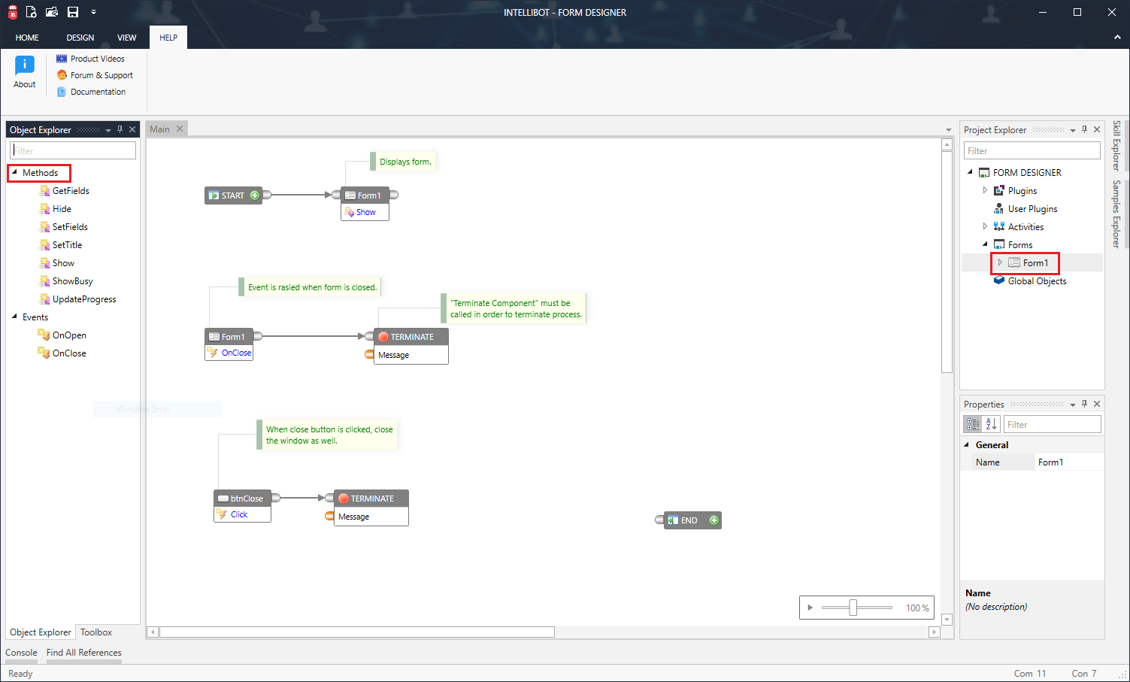This screenshot has width=1130, height=682.
Task: Switch Properties panel to alphabetical sort
Action: click(x=992, y=423)
